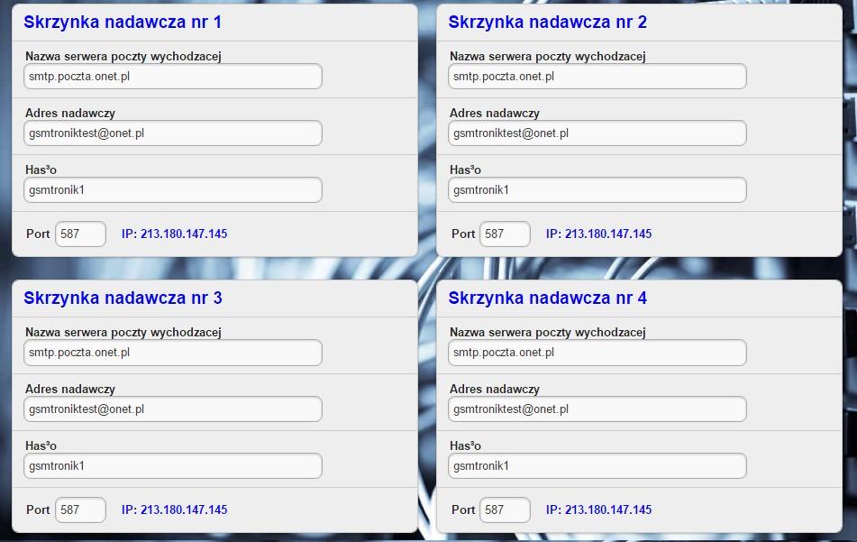Click the Port field in mailbox 3
The height and width of the screenshot is (542, 857).
(80, 510)
